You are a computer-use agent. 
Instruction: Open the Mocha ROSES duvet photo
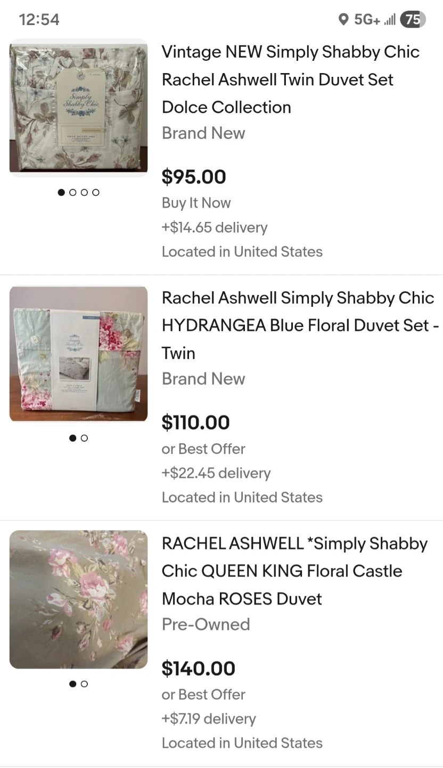point(78,599)
